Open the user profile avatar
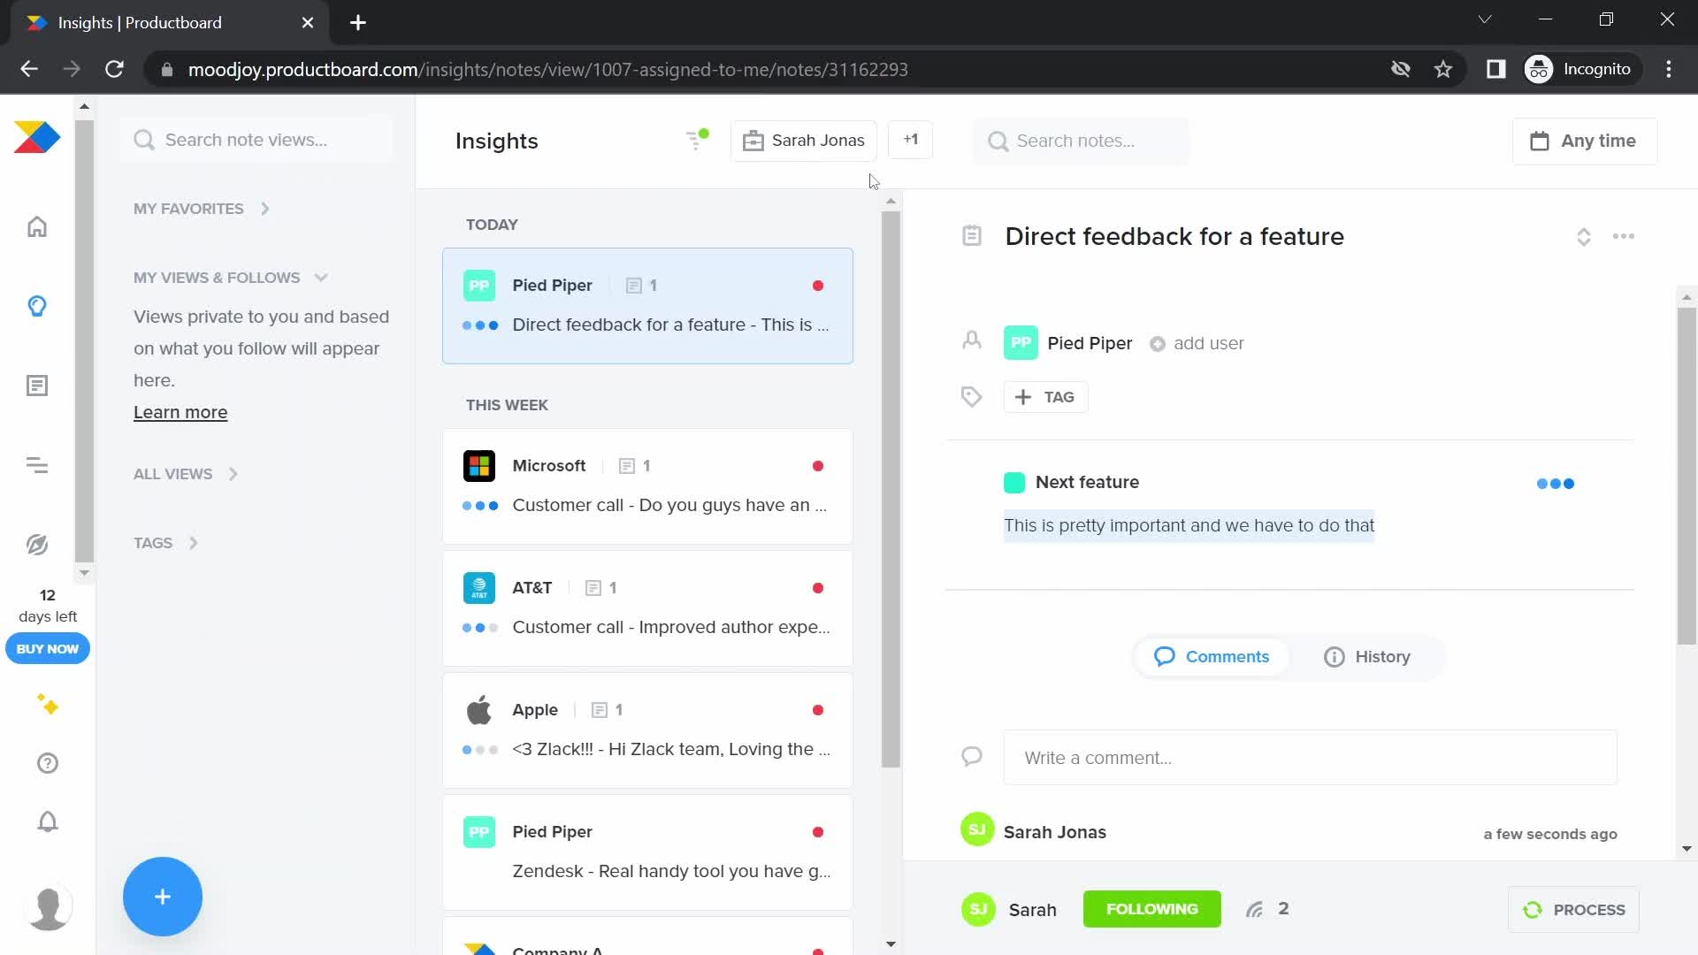The height and width of the screenshot is (955, 1698). pyautogui.click(x=48, y=907)
